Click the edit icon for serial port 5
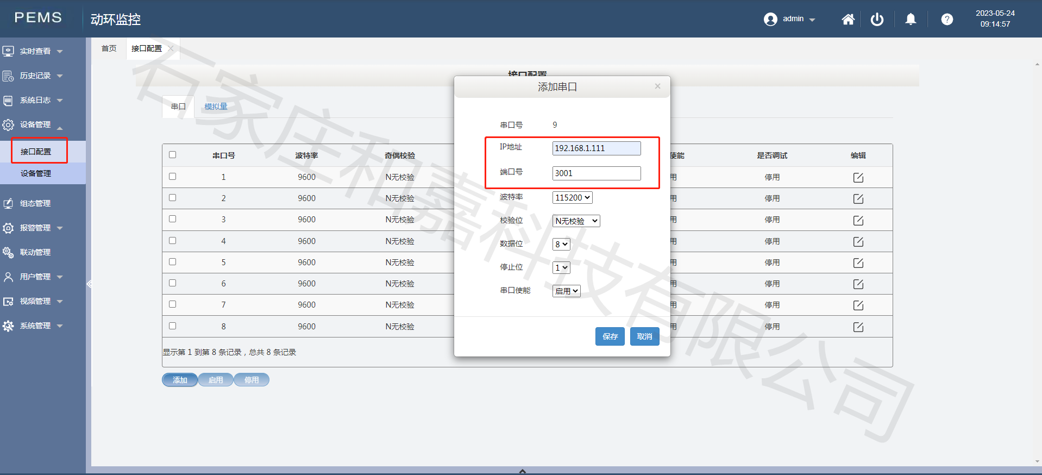The image size is (1042, 475). coord(858,263)
